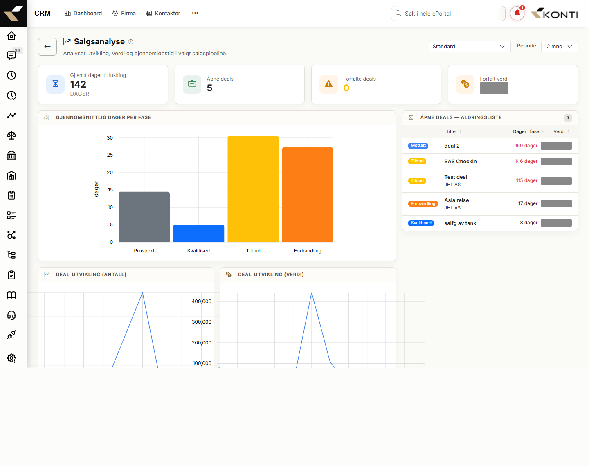589x466 pixels.
Task: Sort aging list by Tittel column
Action: [x=454, y=131]
